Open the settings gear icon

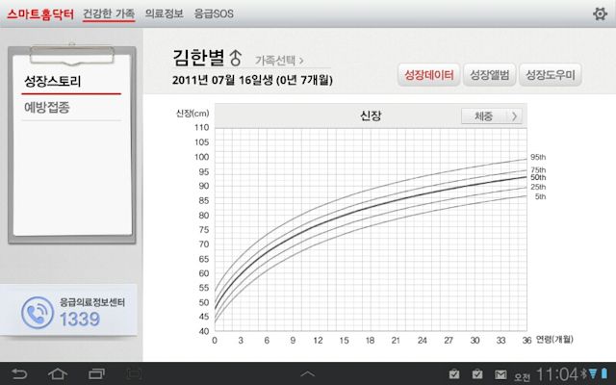[x=600, y=13]
